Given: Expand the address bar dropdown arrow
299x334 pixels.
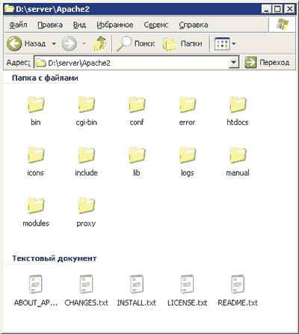Looking at the screenshot, I should click(x=233, y=62).
